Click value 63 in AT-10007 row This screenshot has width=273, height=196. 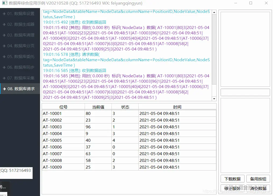pos(98,154)
